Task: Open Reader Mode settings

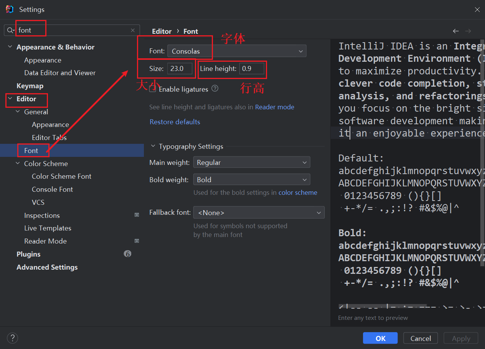Action: point(45,241)
